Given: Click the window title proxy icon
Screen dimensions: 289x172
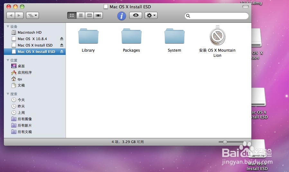Looking at the screenshot, I should [106, 7].
